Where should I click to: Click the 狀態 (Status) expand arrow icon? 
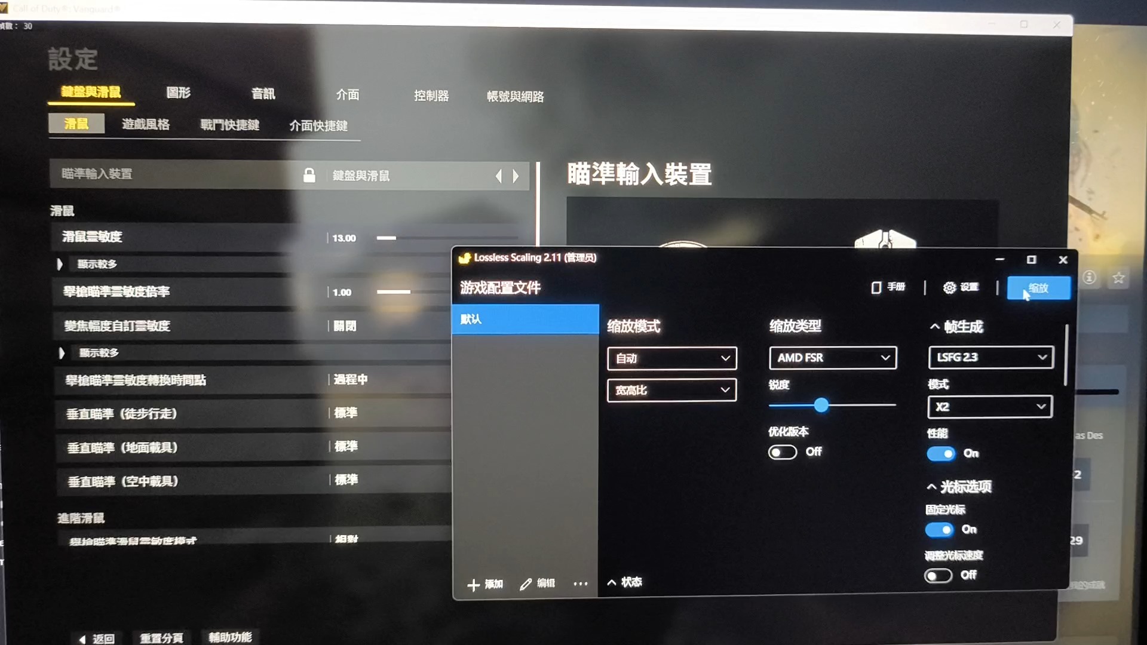pos(613,581)
